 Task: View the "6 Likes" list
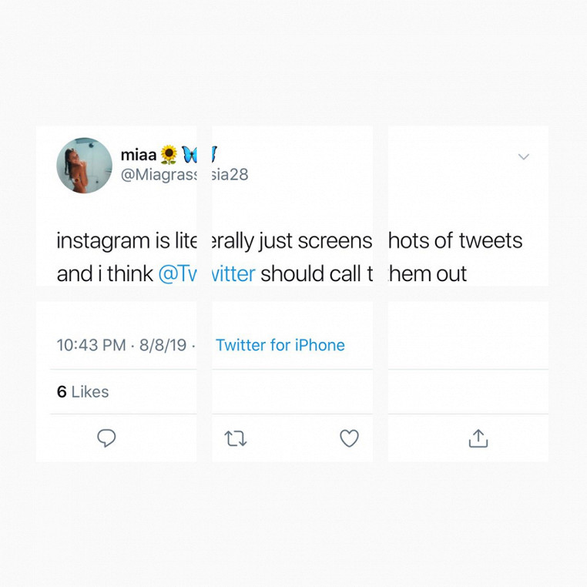tap(82, 391)
